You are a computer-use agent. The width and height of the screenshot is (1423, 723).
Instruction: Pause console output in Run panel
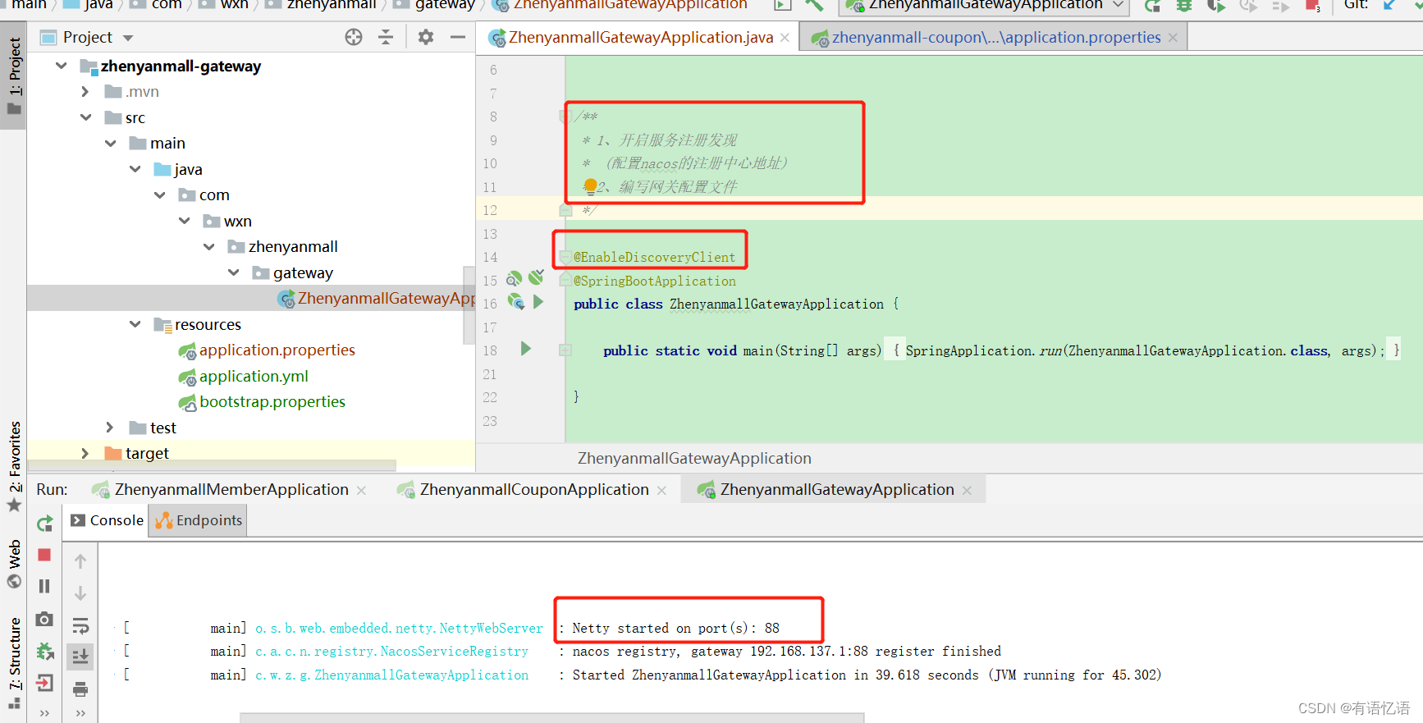tap(44, 586)
